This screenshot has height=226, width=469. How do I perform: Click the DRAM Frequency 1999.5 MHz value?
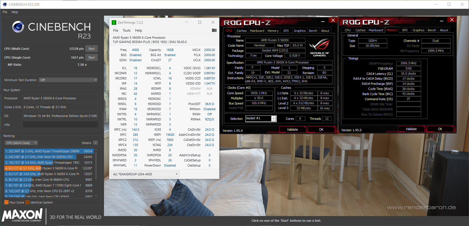click(x=408, y=63)
